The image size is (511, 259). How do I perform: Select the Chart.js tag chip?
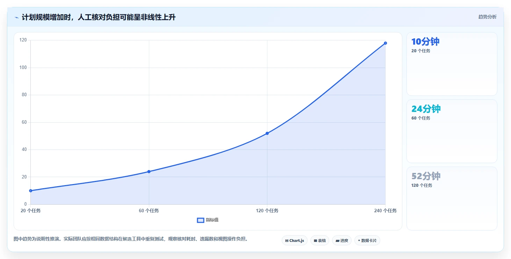click(x=295, y=241)
